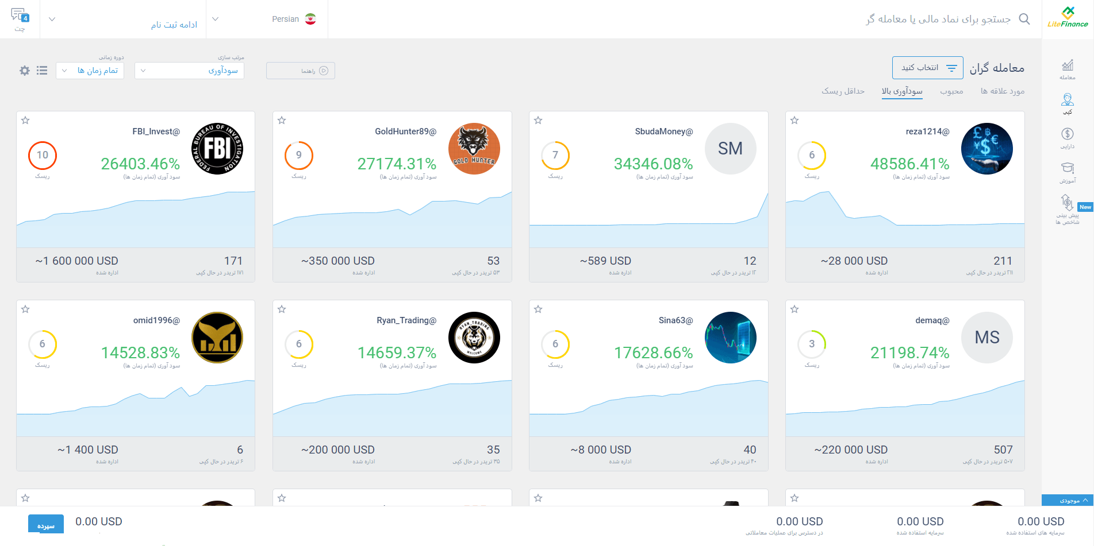Open the sort-by profitability dropdown
The height and width of the screenshot is (546, 1094).
click(189, 71)
